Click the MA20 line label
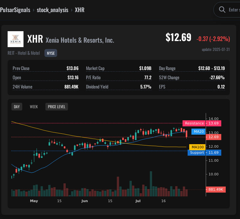The height and width of the screenshot is (219, 240). click(198, 131)
